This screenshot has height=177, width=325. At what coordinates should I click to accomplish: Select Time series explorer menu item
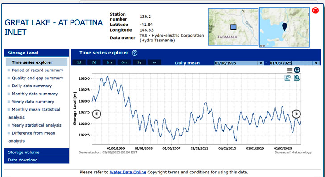(37, 62)
